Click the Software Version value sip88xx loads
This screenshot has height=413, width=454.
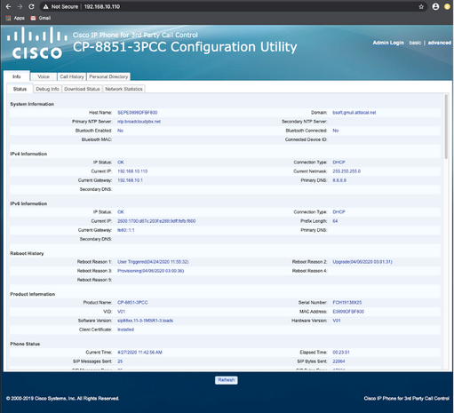tap(145, 321)
